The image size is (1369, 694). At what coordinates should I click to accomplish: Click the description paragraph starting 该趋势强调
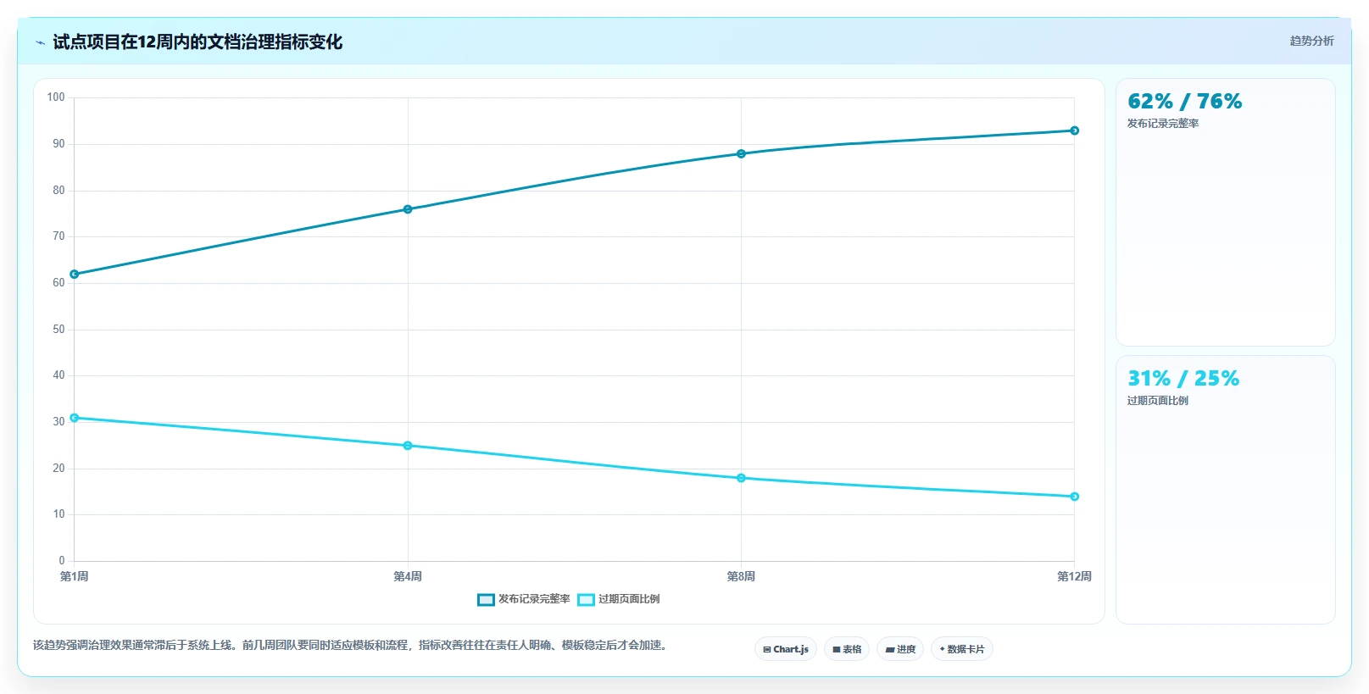click(x=352, y=646)
